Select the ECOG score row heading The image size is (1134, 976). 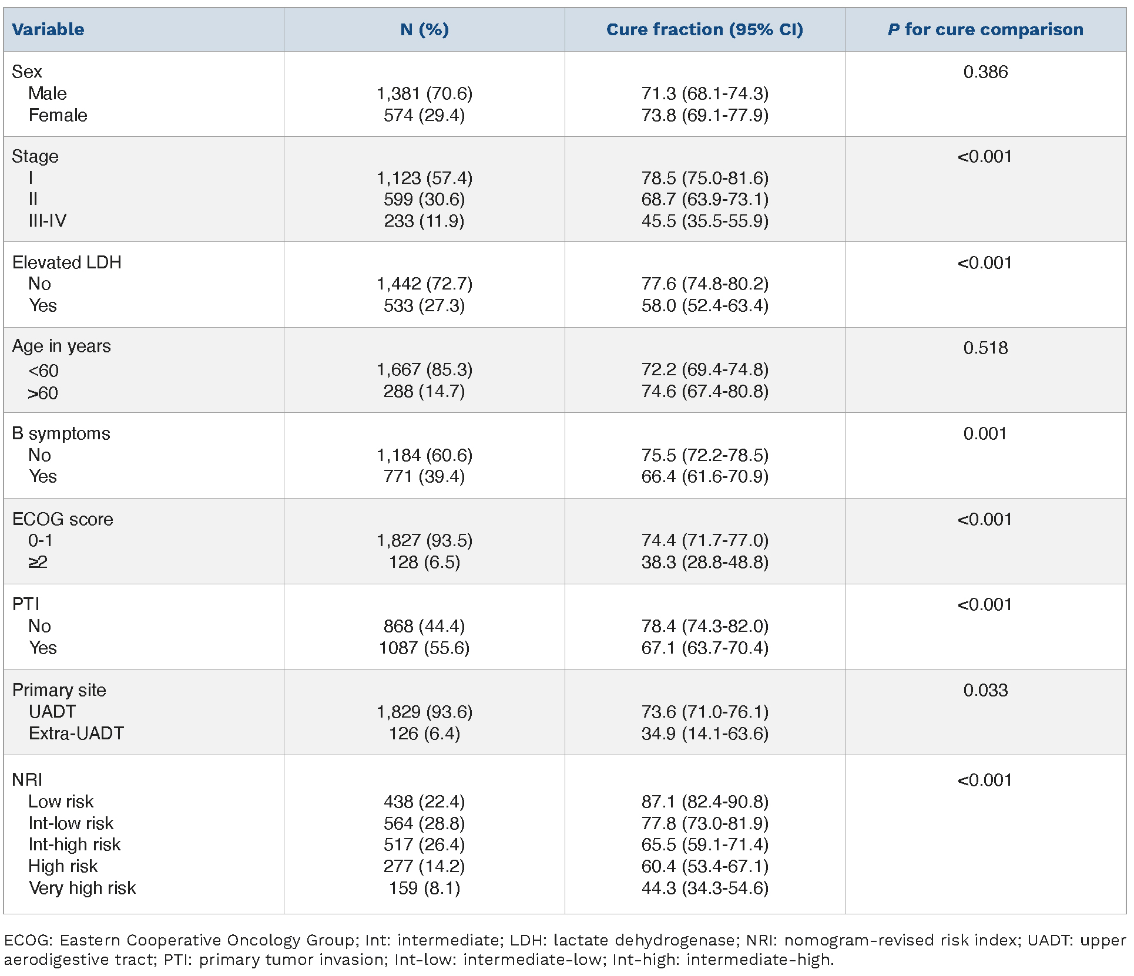[x=62, y=519]
